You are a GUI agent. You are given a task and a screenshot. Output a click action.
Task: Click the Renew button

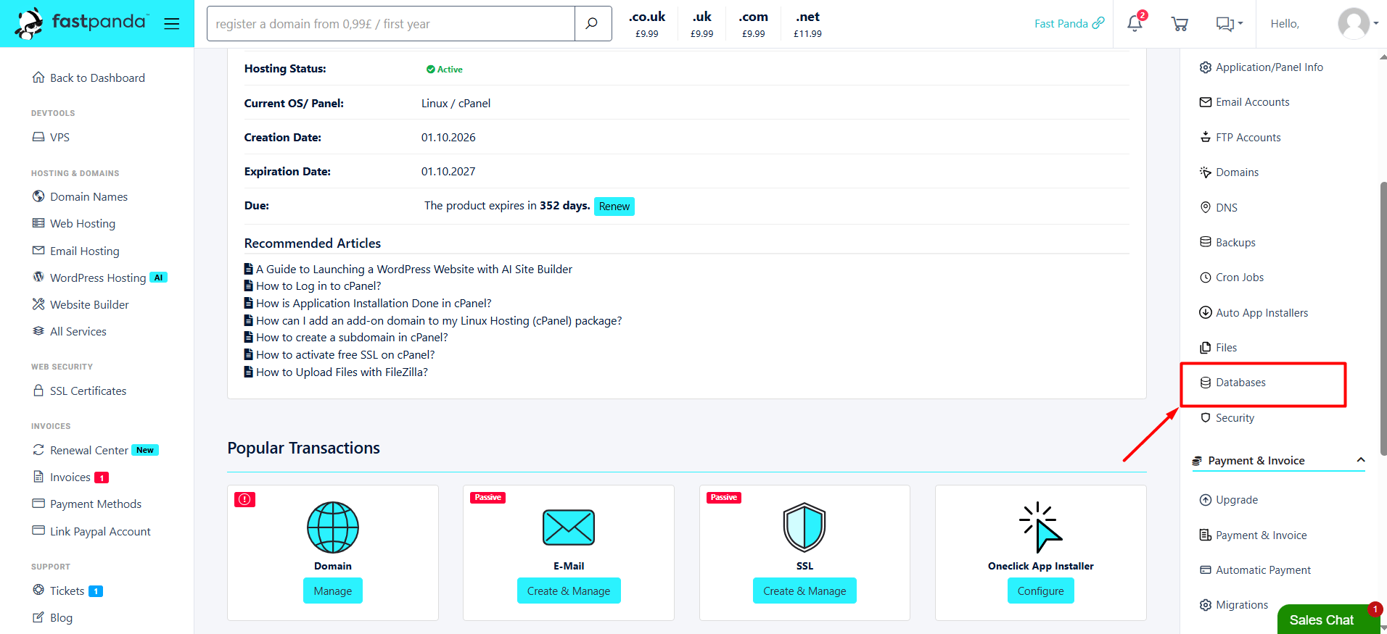[614, 207]
